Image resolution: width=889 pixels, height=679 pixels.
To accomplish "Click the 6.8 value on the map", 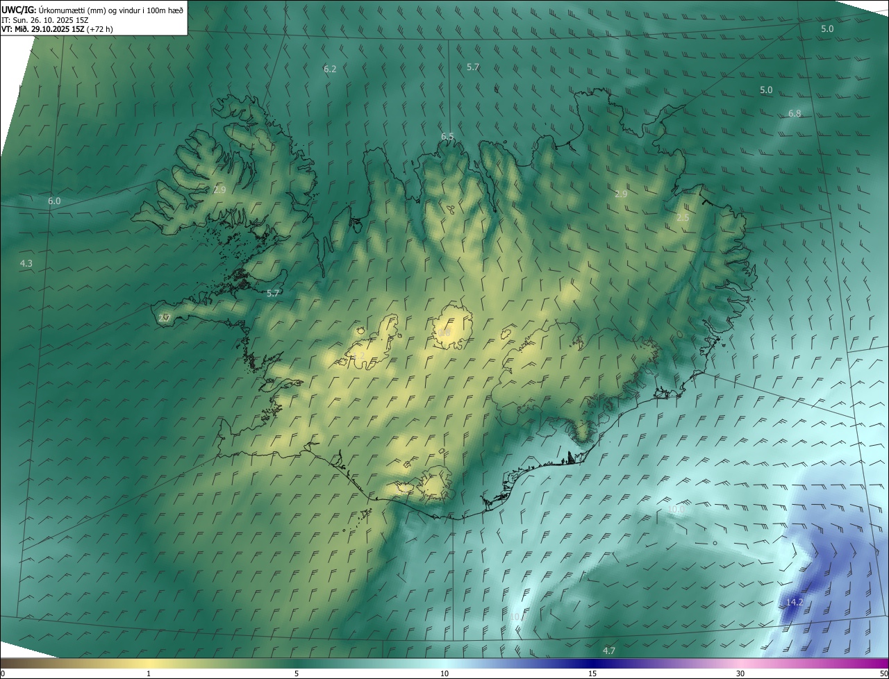I will [x=795, y=113].
